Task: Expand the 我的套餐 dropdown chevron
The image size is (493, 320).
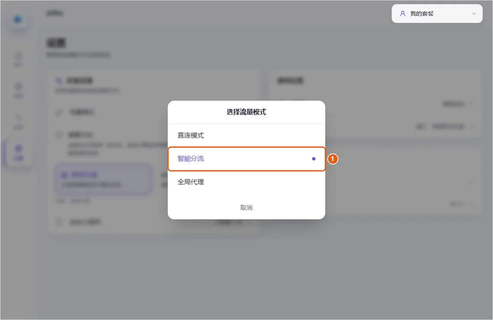Action: click(474, 13)
